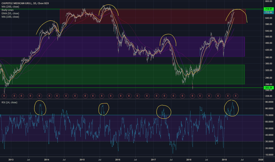Click the 2019 label on the time axis
This screenshot has height=162, width=275.
click(224, 160)
